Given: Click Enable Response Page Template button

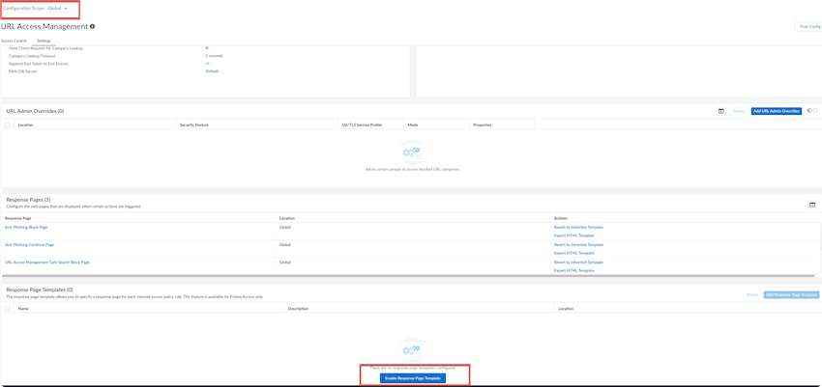Looking at the screenshot, I should pos(413,378).
